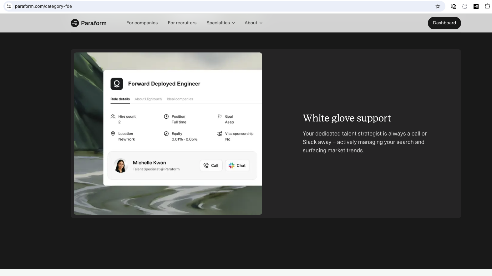Click the Paraform logo icon
492x276 pixels.
74,23
